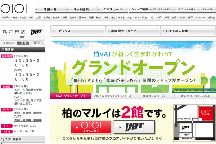Click the VAT logo beside 丸井柏店

point(36,32)
